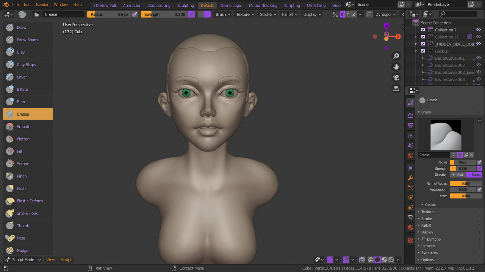The width and height of the screenshot is (485, 272).
Task: Toggle the camera view icon
Action: coord(396,78)
